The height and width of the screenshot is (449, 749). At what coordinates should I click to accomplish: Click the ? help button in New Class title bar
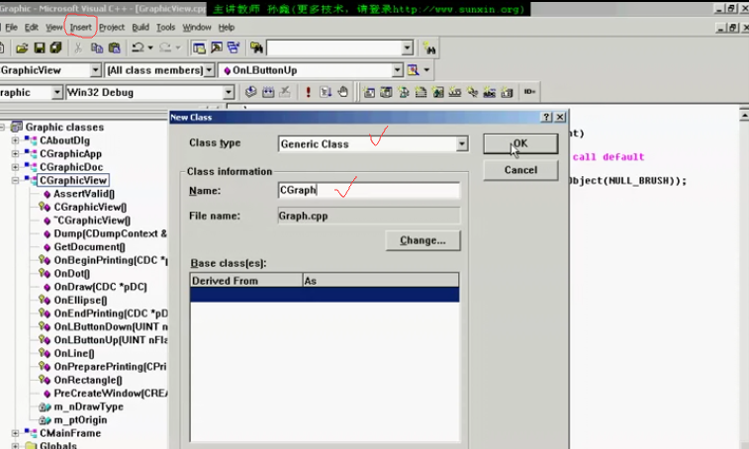pyautogui.click(x=546, y=117)
